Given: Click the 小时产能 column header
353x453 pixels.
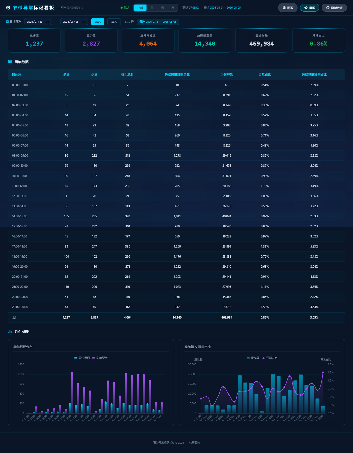Looking at the screenshot, I should tap(227, 75).
